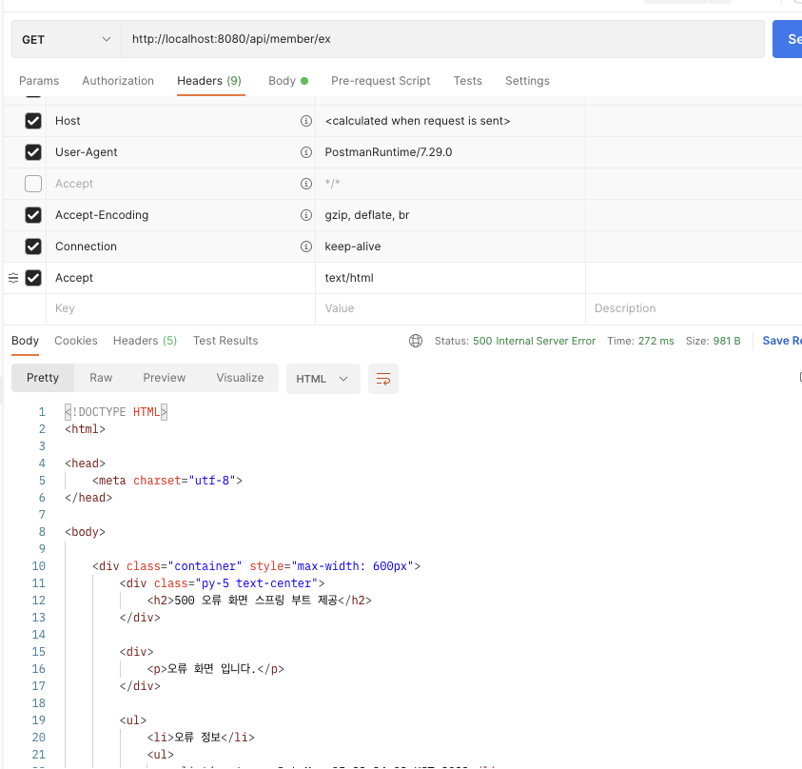The height and width of the screenshot is (769, 802).
Task: Click the text/html header value
Action: pyautogui.click(x=349, y=278)
